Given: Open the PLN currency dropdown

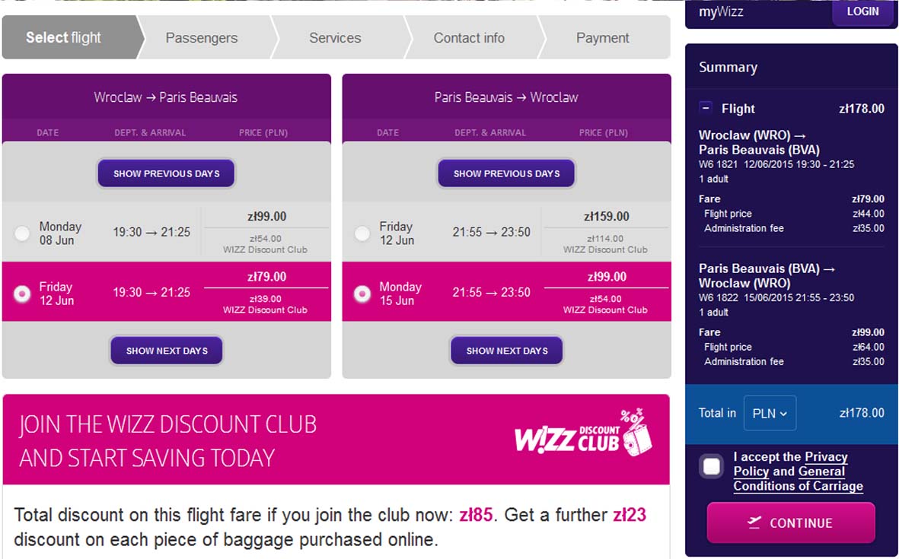Looking at the screenshot, I should point(770,413).
